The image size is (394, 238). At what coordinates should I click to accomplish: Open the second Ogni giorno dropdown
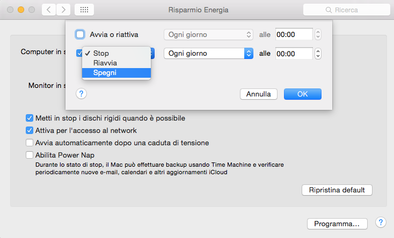pyautogui.click(x=208, y=54)
